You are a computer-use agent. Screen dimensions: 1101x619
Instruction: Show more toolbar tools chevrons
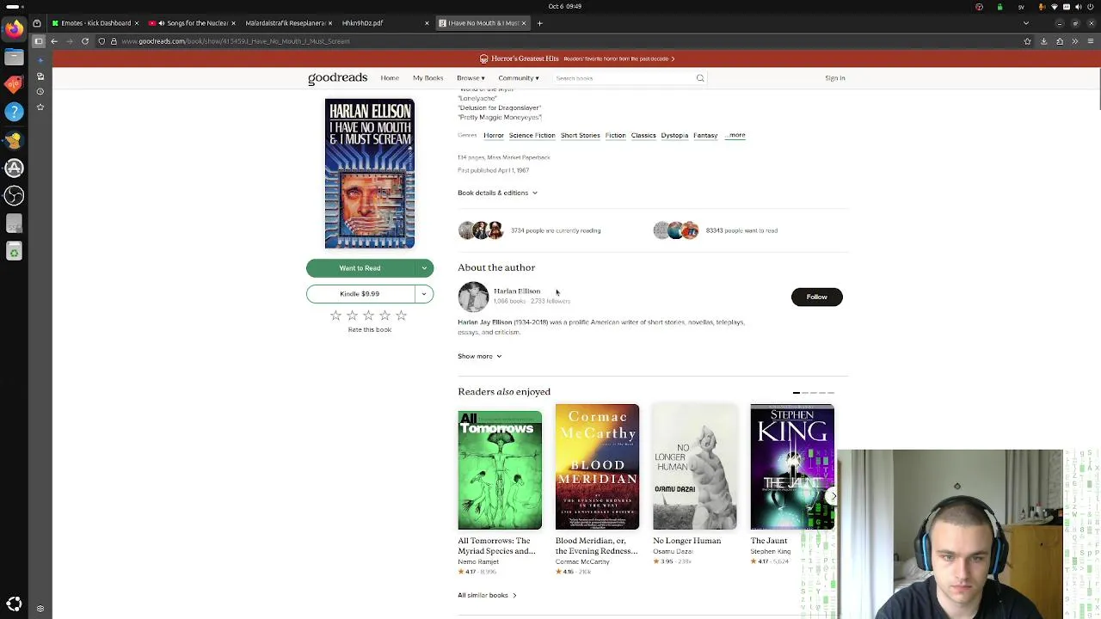(1074, 41)
